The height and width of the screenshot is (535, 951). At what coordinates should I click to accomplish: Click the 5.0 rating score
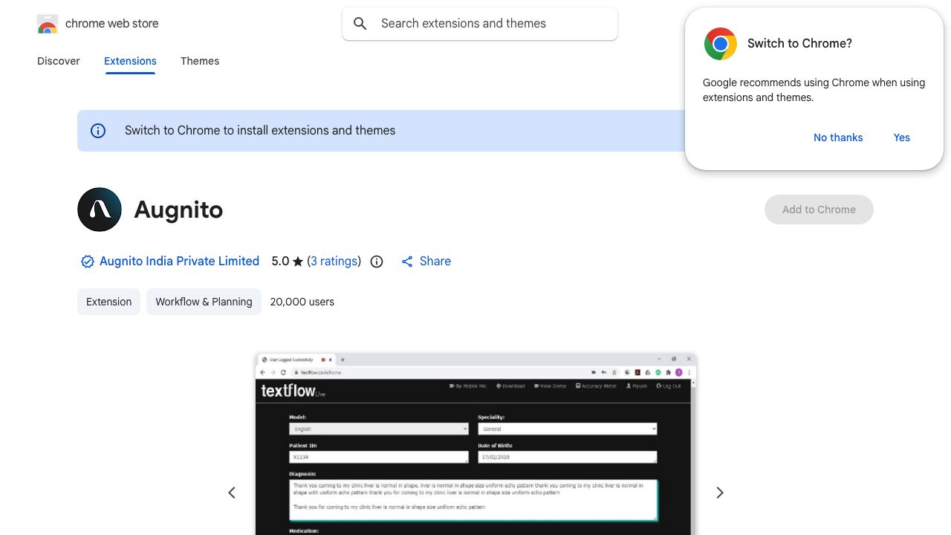point(280,262)
